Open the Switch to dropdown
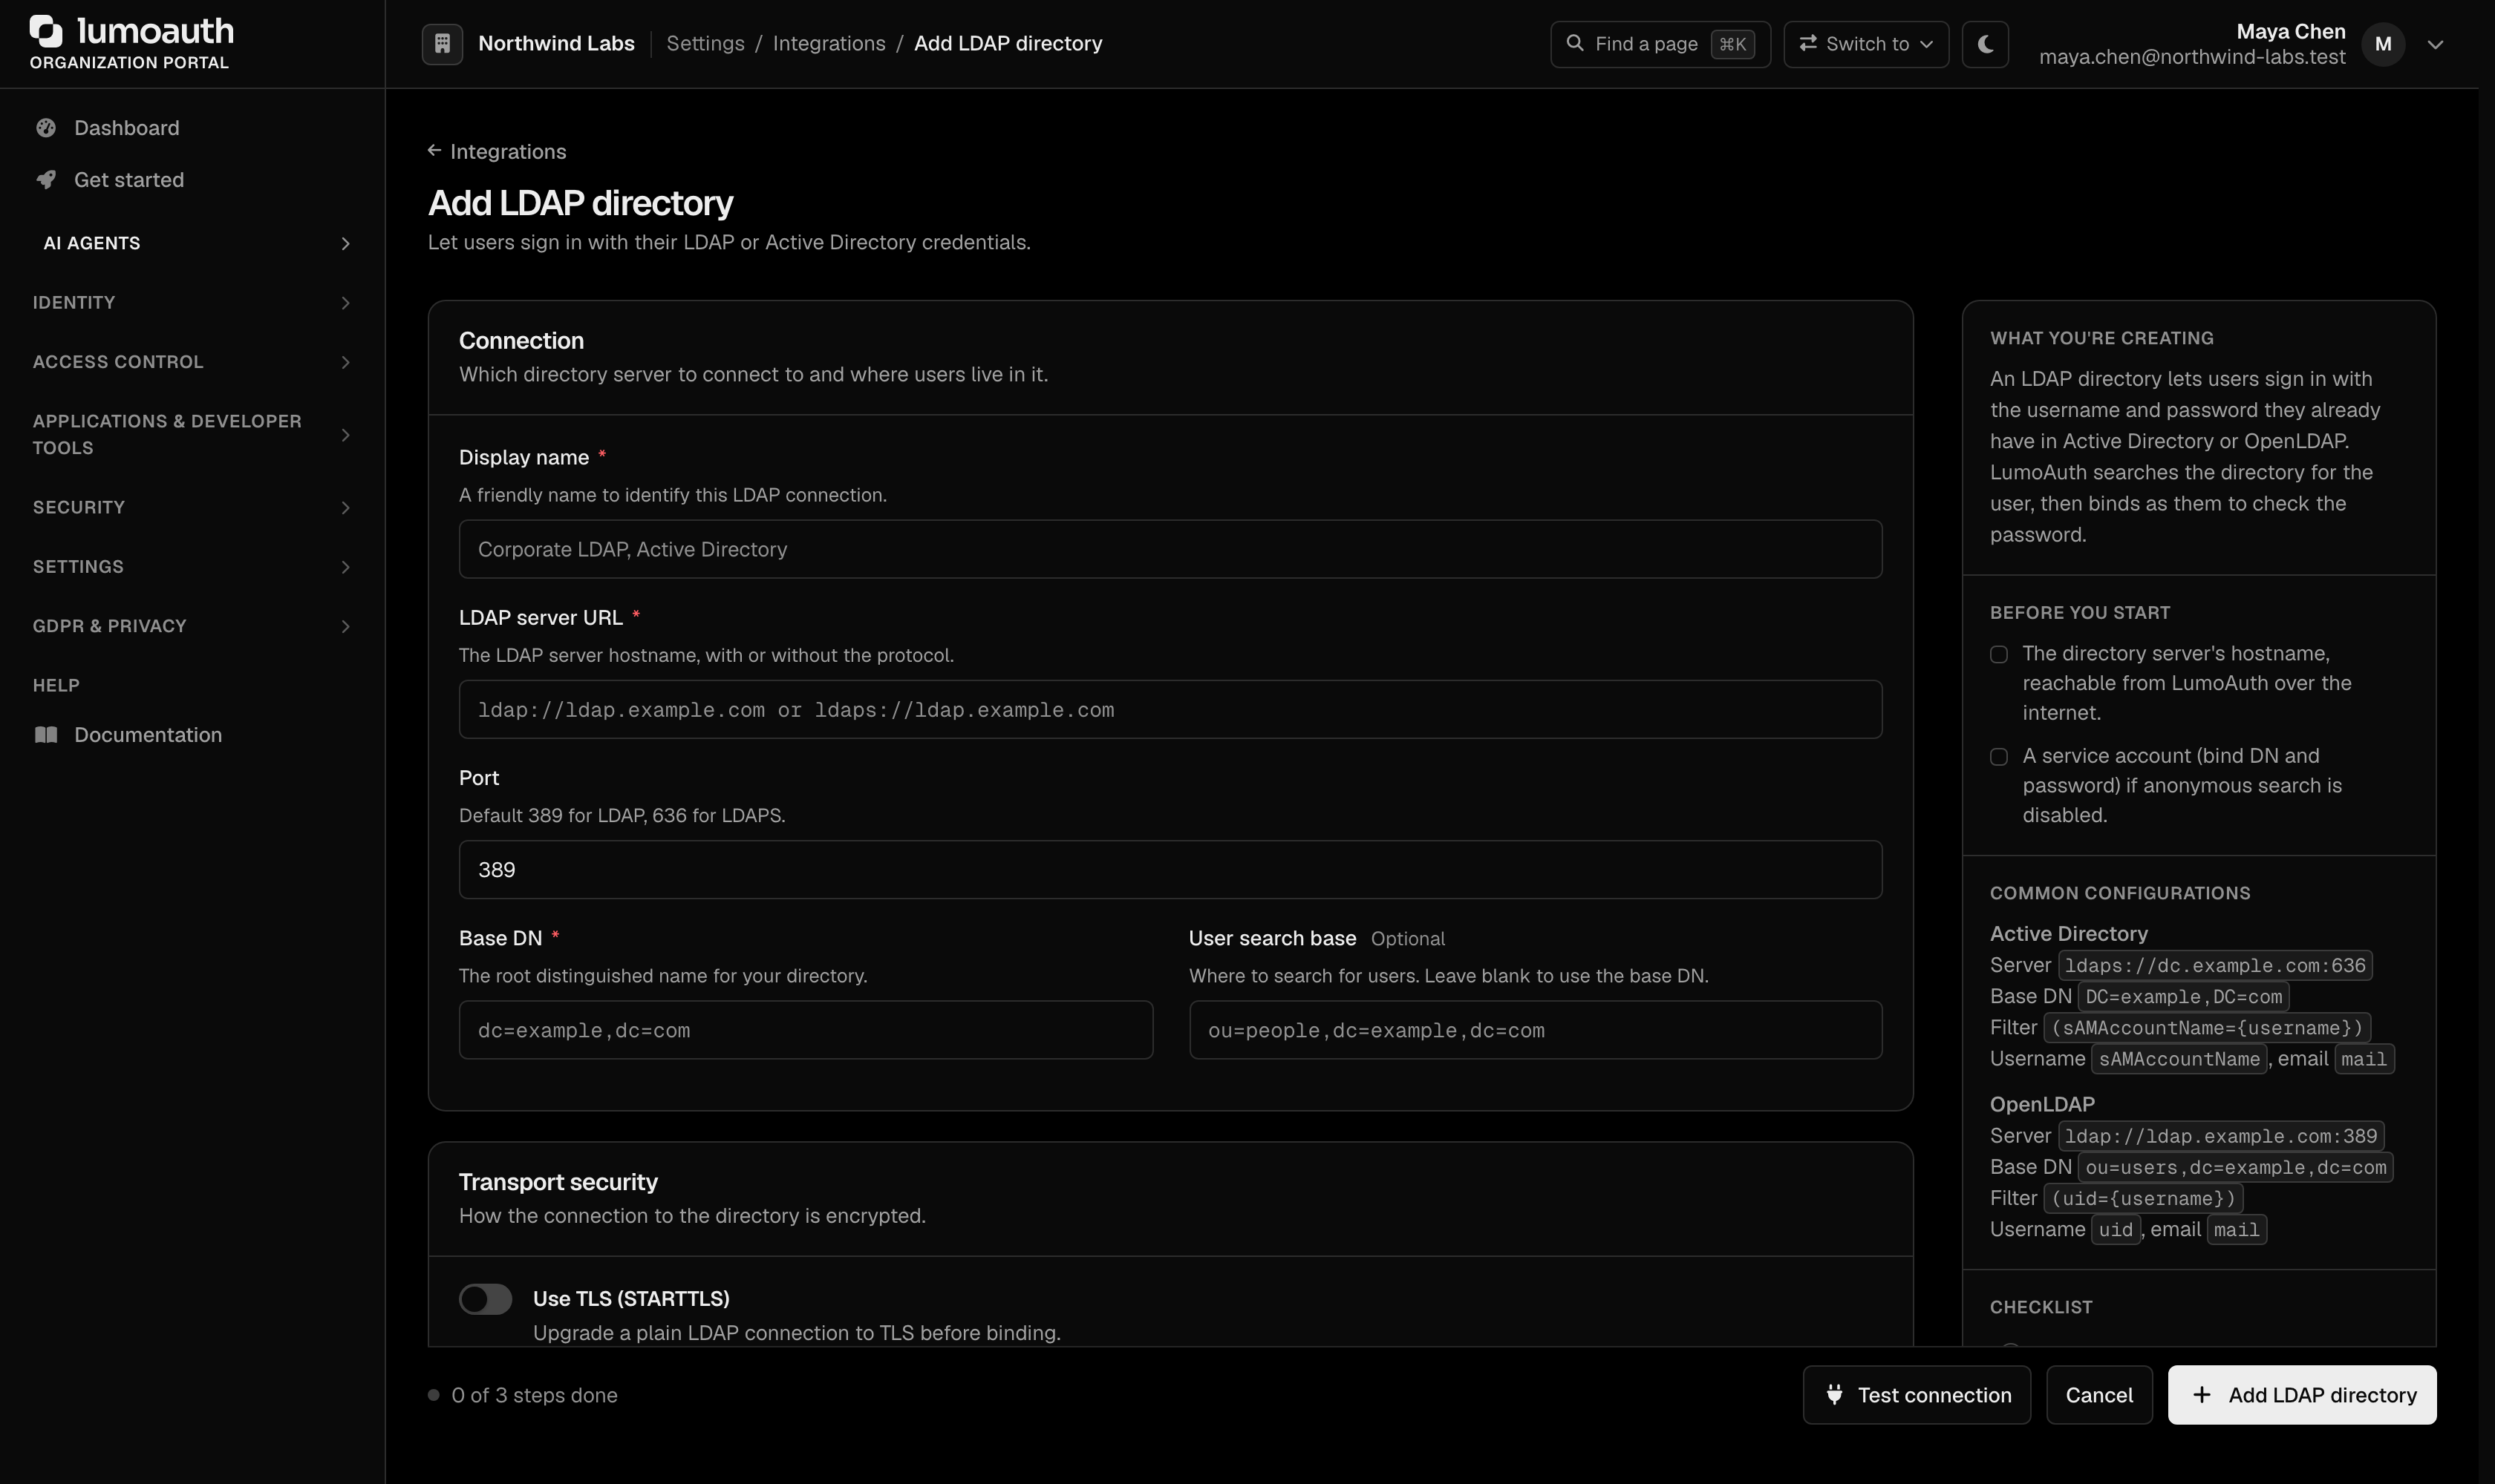This screenshot has height=1484, width=2495. (x=1867, y=44)
